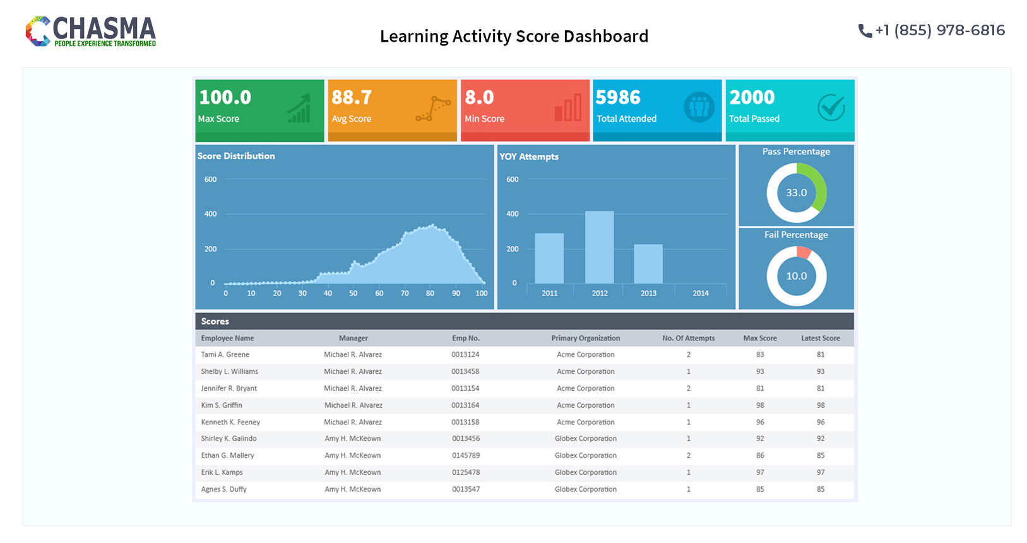
Task: Click the No. Of Attempts column header
Action: (x=688, y=338)
